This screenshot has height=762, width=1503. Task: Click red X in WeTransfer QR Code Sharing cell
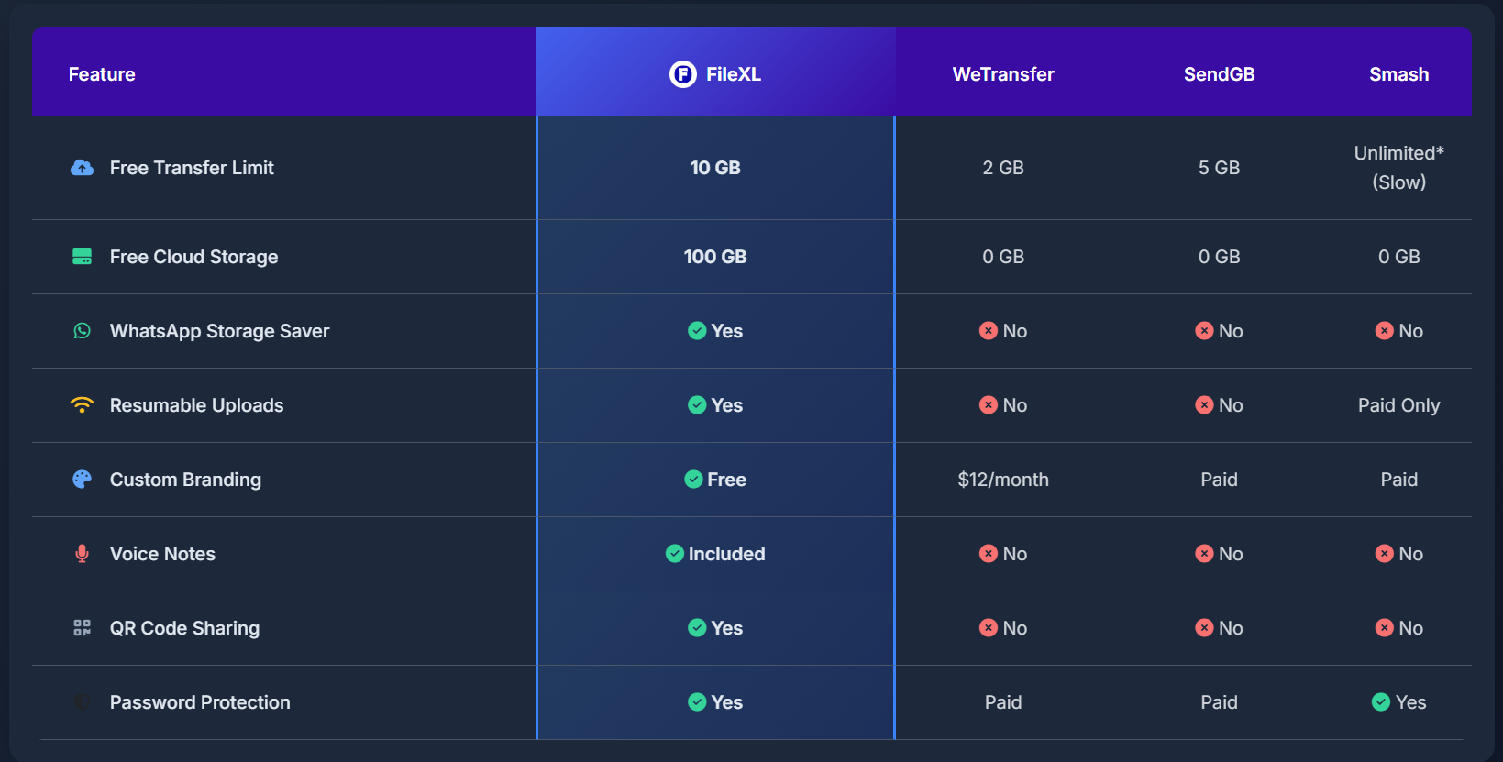tap(989, 628)
